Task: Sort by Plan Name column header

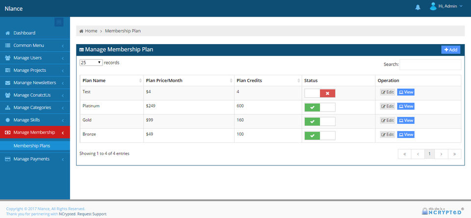Action: pos(112,81)
